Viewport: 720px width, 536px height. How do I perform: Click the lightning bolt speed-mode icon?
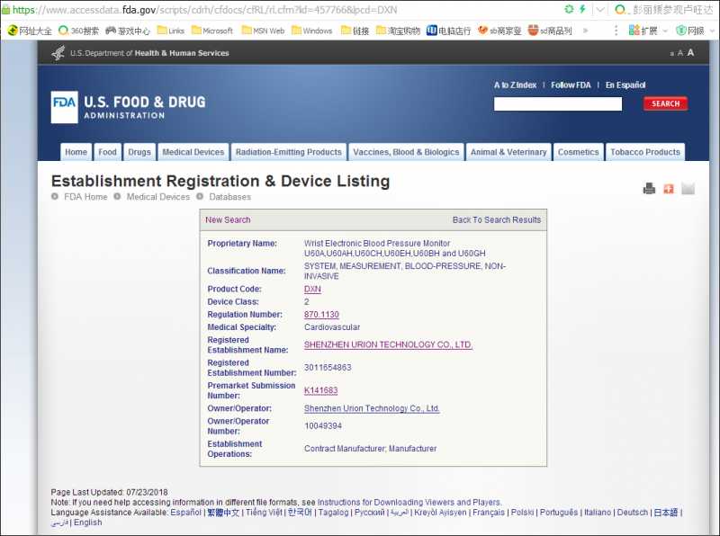click(582, 9)
